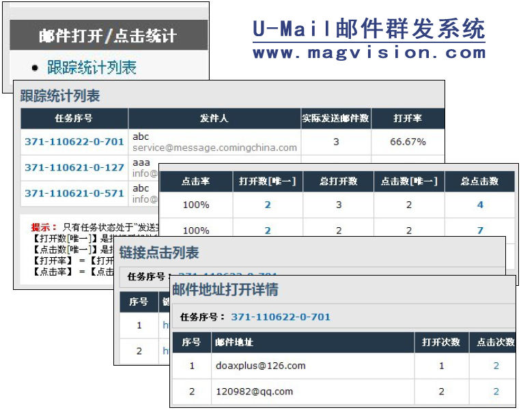Click the 实际发送邮件数 column header

point(335,118)
